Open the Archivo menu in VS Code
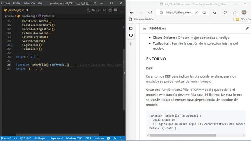The height and width of the screenshot is (141, 251). (x=5, y=3)
